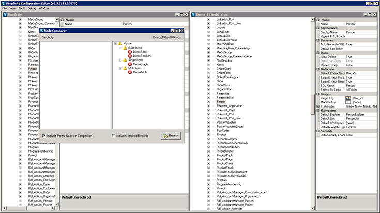380x213 pixels.
Task: Select DemoSingle in comparison tree
Action: coord(141,64)
